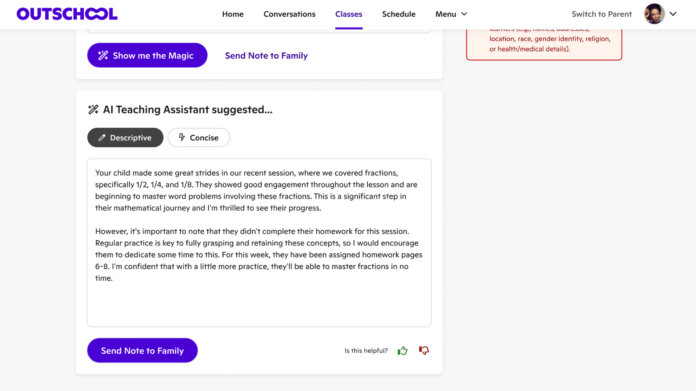Screen dimensions: 696x391
Task: Open the Classes tab
Action: pyautogui.click(x=348, y=14)
